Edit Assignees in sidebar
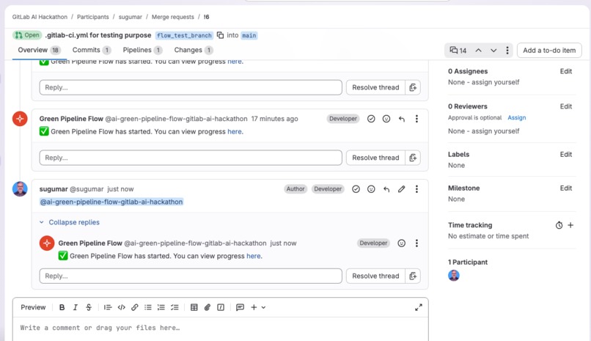This screenshot has width=591, height=341. pyautogui.click(x=566, y=71)
